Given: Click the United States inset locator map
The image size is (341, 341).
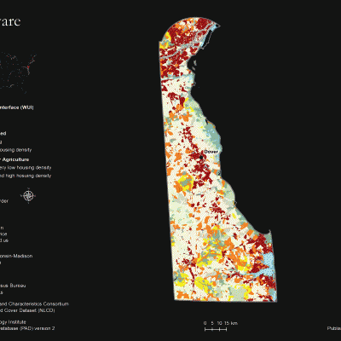Looking at the screenshot, I should click(x=18, y=74).
